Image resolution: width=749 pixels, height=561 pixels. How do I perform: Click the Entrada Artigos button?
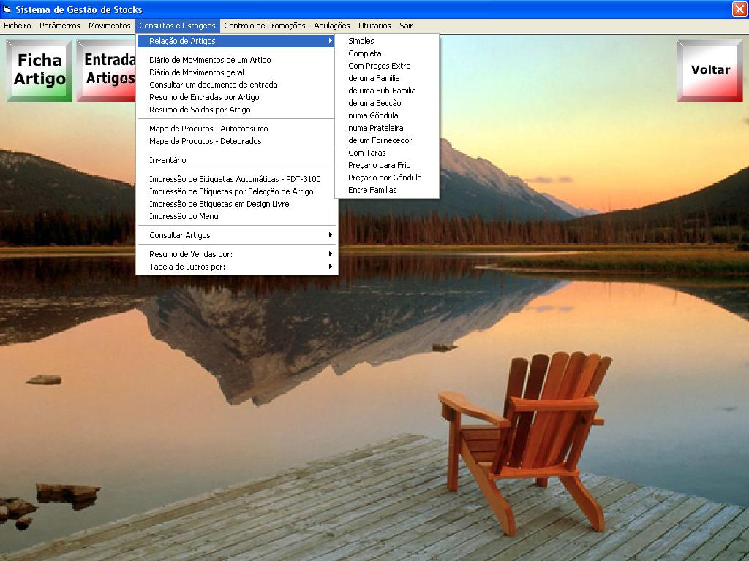click(107, 70)
